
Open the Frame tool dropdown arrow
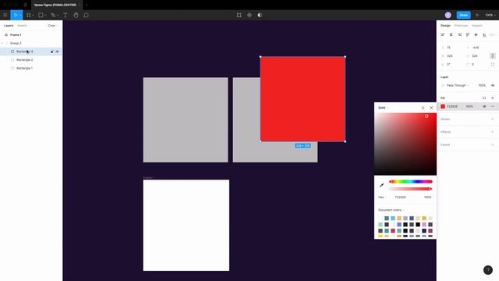coord(33,16)
